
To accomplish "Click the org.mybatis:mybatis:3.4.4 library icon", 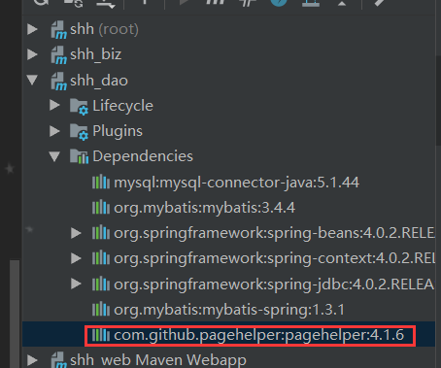I will [x=101, y=208].
